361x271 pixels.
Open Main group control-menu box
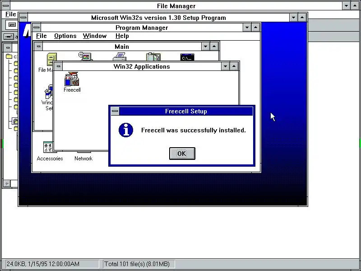click(x=38, y=47)
